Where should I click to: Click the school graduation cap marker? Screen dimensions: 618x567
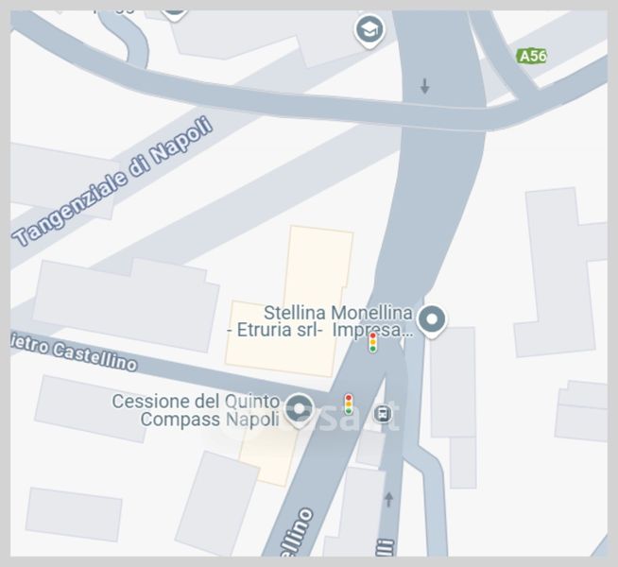point(369,31)
